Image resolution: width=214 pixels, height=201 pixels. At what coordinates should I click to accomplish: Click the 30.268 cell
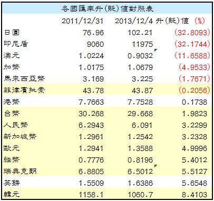pos(91,114)
